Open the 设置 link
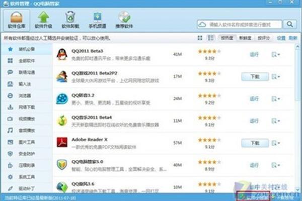302x201 pixels. tap(281, 38)
